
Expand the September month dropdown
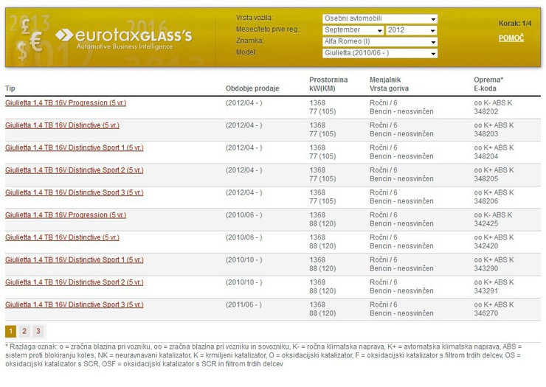[x=353, y=30]
